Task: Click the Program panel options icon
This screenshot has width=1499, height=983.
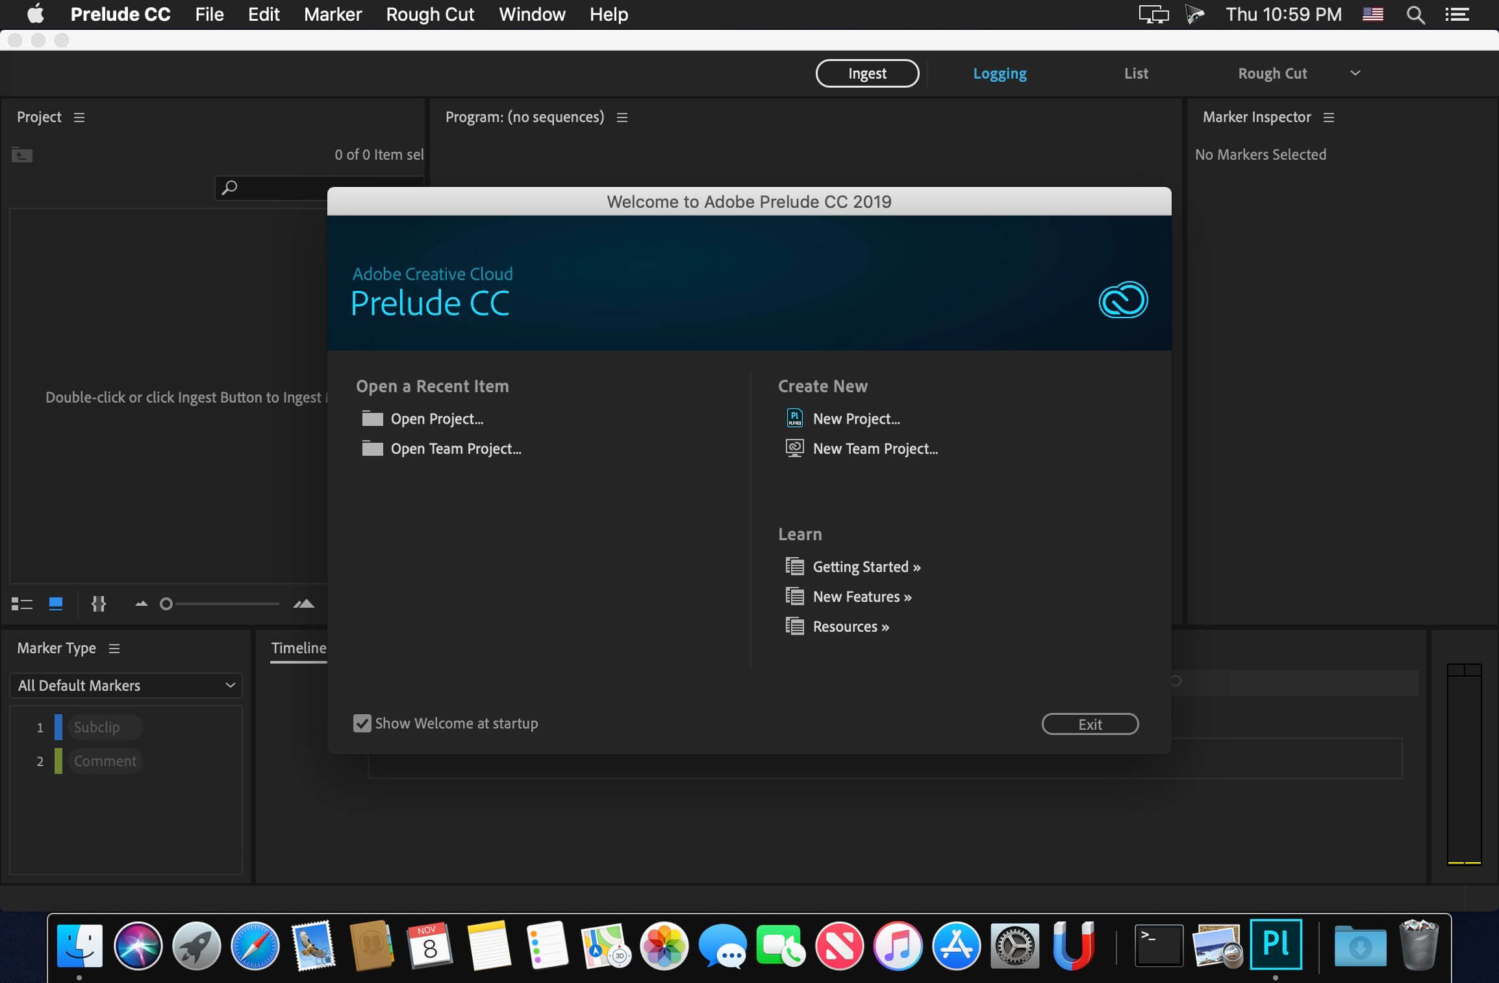Action: tap(622, 116)
